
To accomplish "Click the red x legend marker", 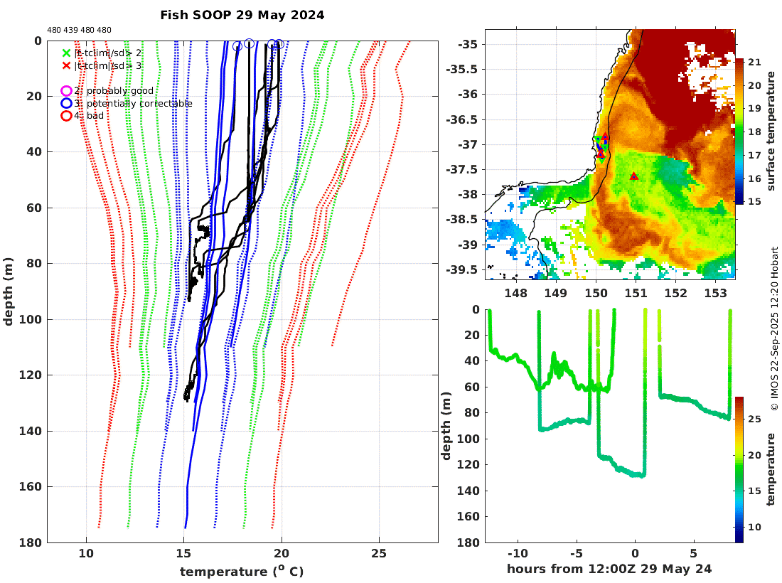I will click(66, 66).
